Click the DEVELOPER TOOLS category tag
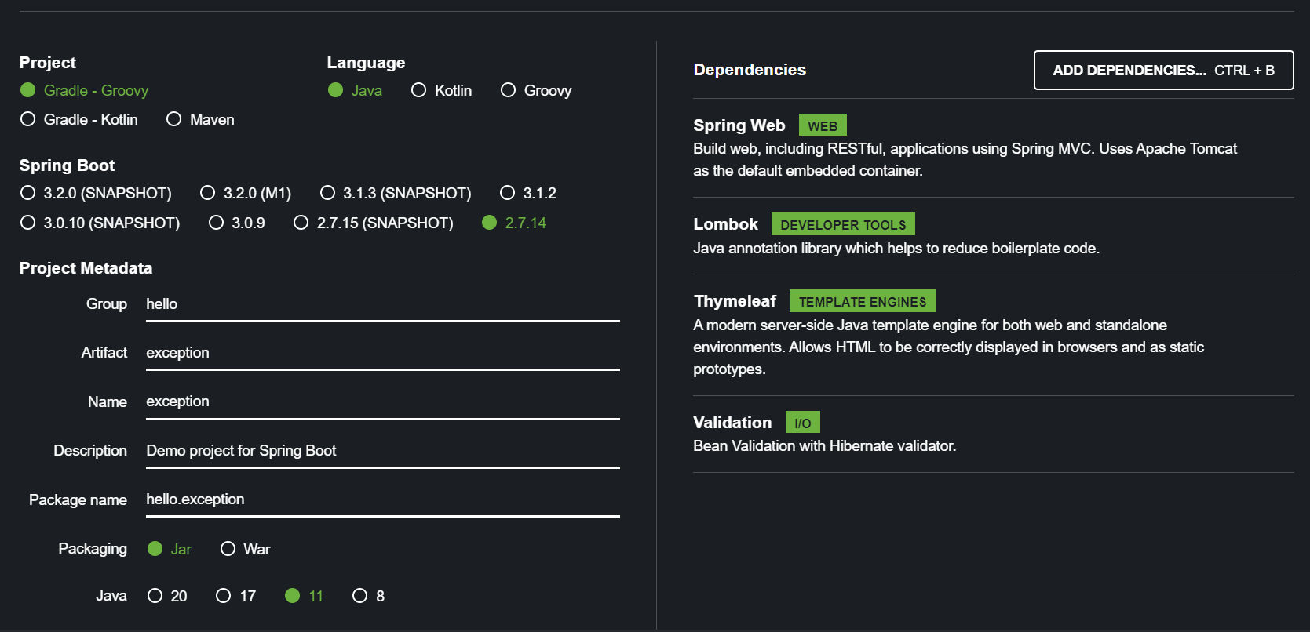Image resolution: width=1310 pixels, height=632 pixels. pyautogui.click(x=843, y=224)
